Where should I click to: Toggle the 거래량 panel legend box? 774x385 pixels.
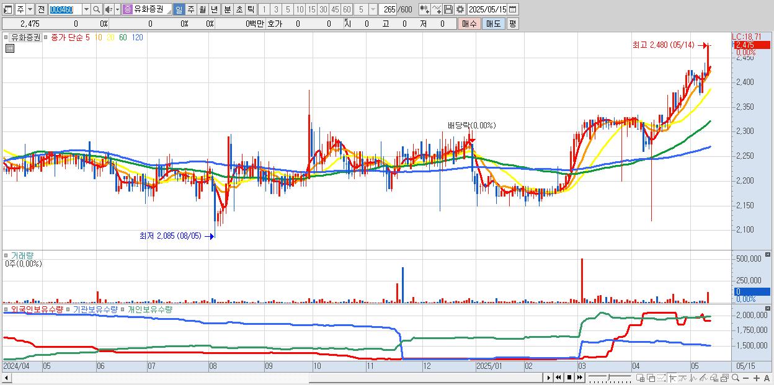click(x=6, y=255)
